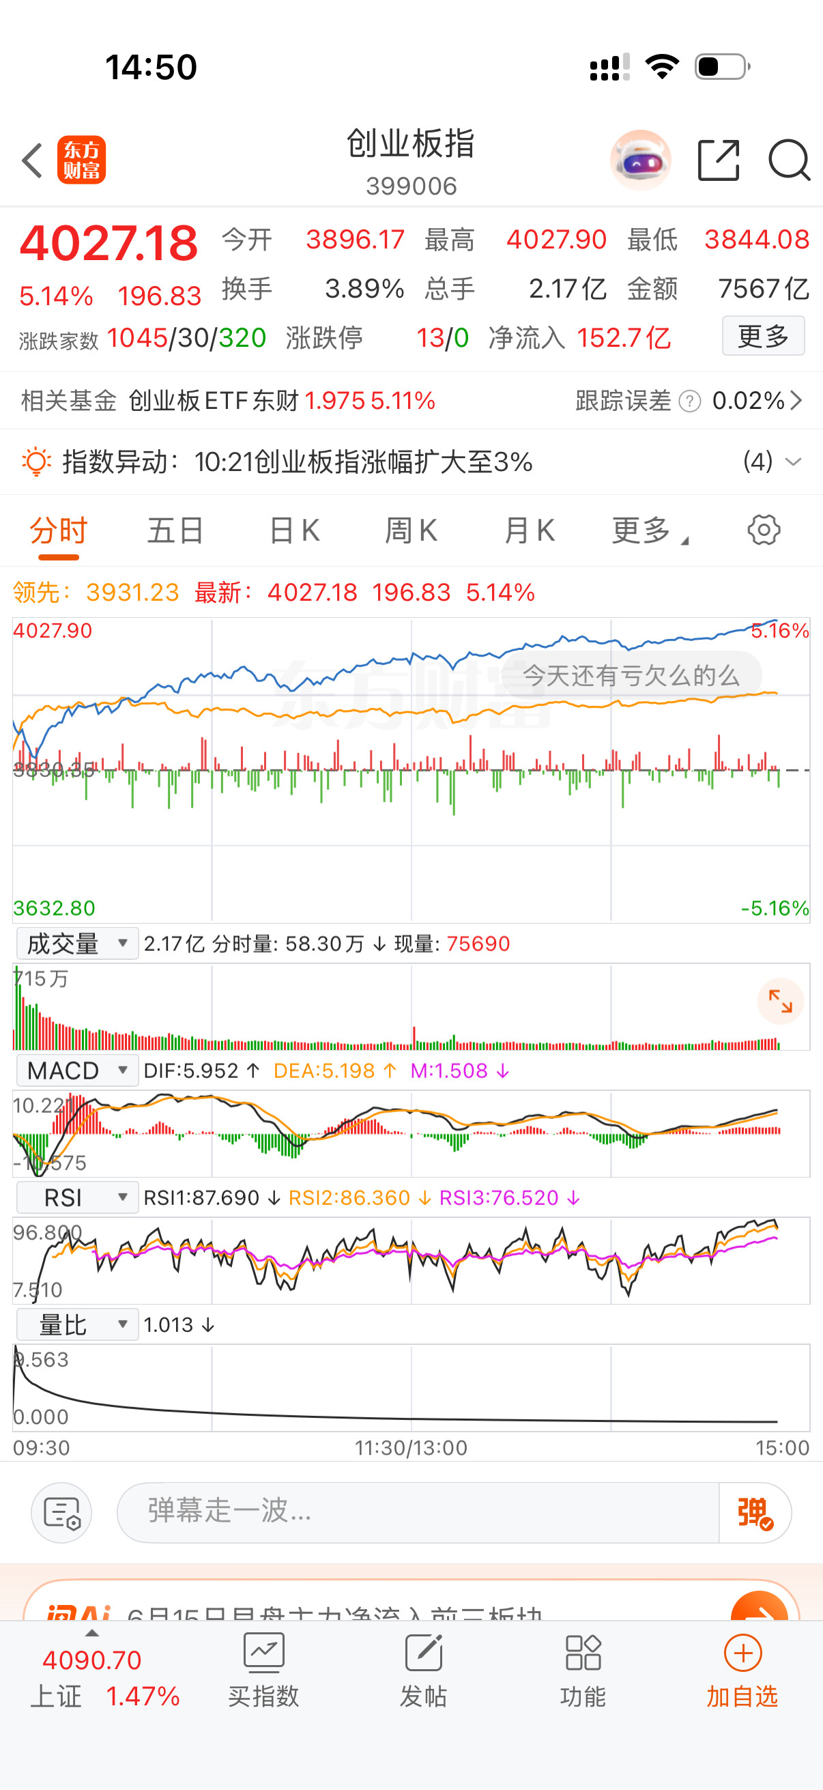Tap the orange arrow AI button
Viewport: 823px width, 1790px height.
pos(760,1607)
